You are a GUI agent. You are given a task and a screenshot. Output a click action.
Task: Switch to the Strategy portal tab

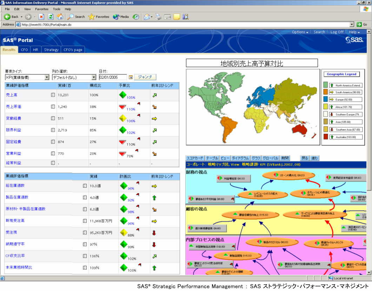pyautogui.click(x=51, y=50)
